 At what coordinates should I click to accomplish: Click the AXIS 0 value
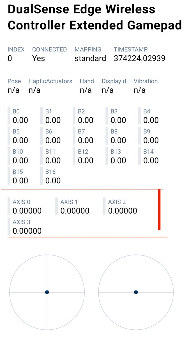27,211
